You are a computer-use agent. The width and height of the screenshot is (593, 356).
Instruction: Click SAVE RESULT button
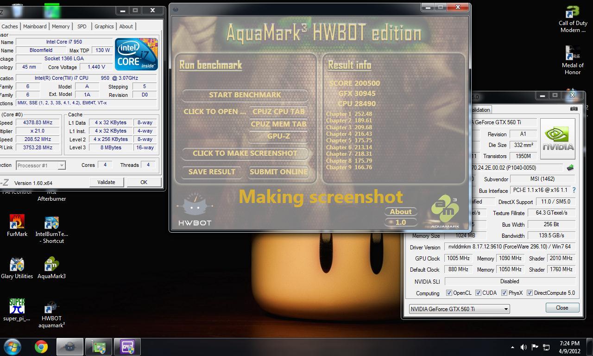(x=212, y=172)
